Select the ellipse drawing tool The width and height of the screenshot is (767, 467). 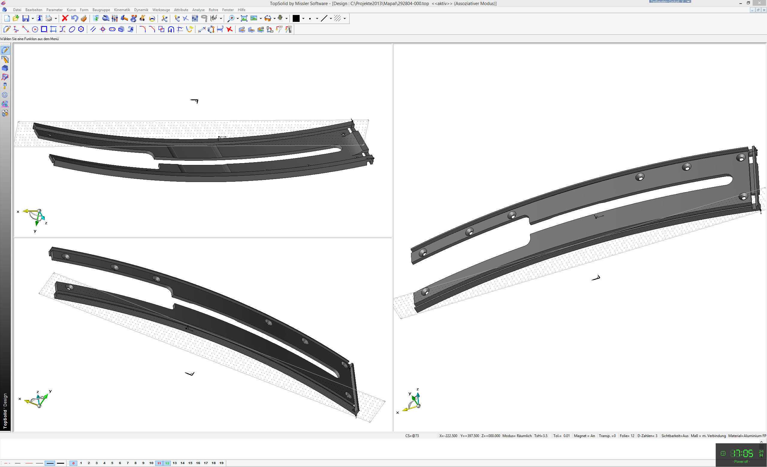(72, 30)
